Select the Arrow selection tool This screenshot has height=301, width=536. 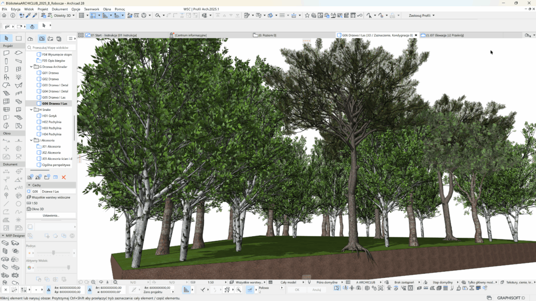coord(6,38)
